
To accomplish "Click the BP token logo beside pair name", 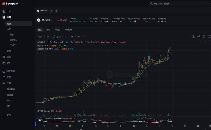I will click(39, 20).
